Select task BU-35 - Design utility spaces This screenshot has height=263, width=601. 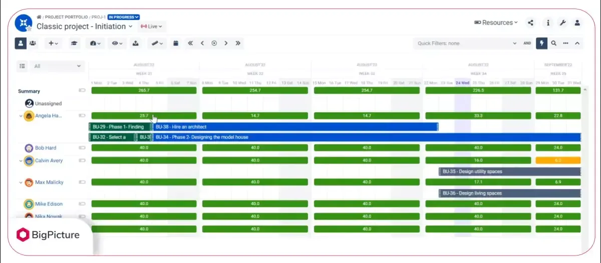510,171
